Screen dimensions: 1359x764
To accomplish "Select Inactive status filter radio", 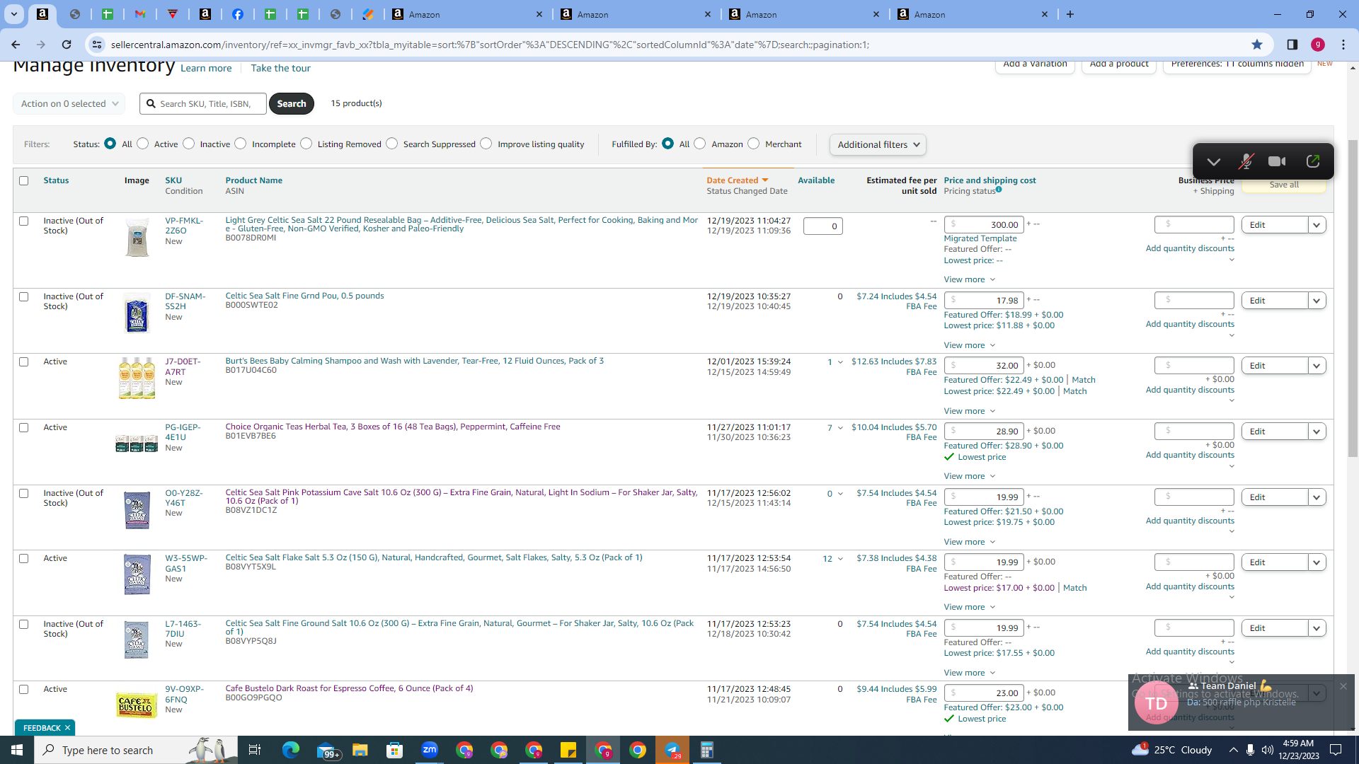I will 189,144.
